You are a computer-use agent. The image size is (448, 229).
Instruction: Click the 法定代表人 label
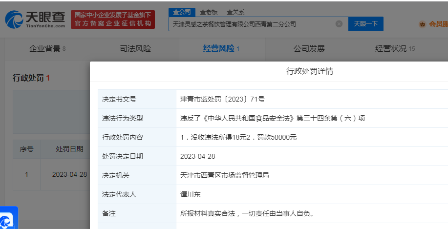coord(119,194)
